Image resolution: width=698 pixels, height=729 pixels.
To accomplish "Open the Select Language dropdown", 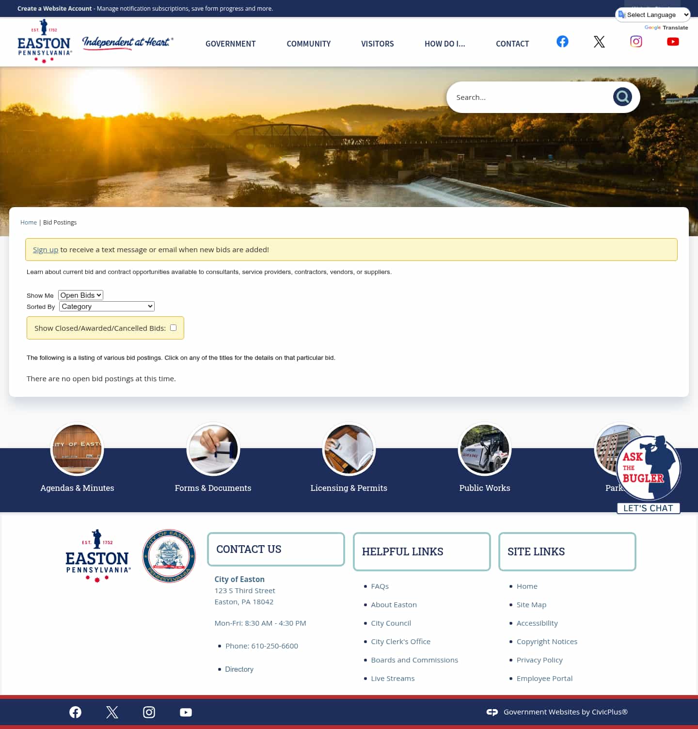I will tap(653, 15).
